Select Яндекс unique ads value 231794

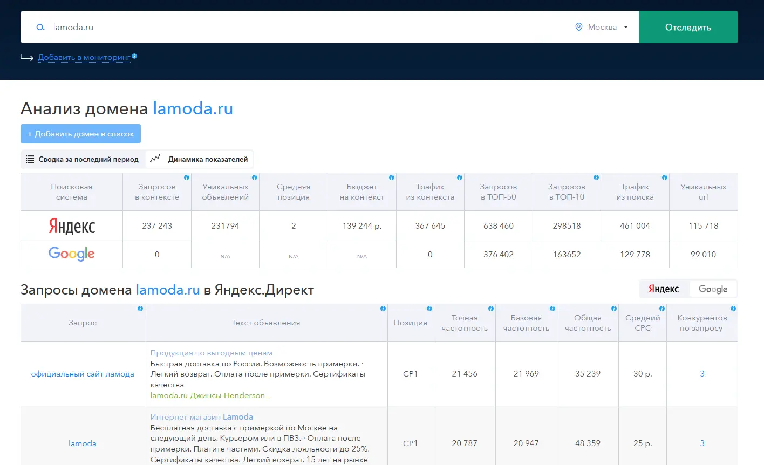pyautogui.click(x=225, y=226)
